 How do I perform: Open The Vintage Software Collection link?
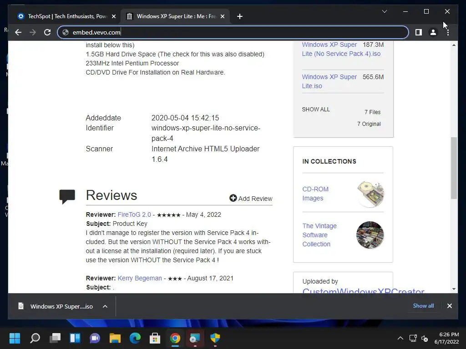319,235
